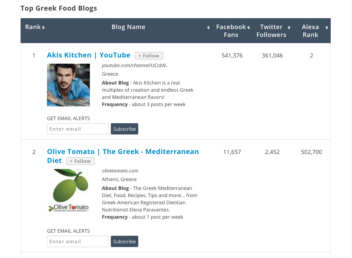Sort by Alexa Rank arrow icon
Screen dimensions: 352x258
(x=327, y=27)
